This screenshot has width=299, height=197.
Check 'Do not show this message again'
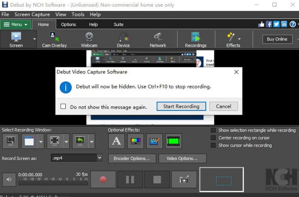coord(63,107)
